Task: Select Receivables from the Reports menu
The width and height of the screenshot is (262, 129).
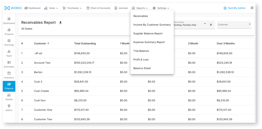Action: tap(152, 16)
